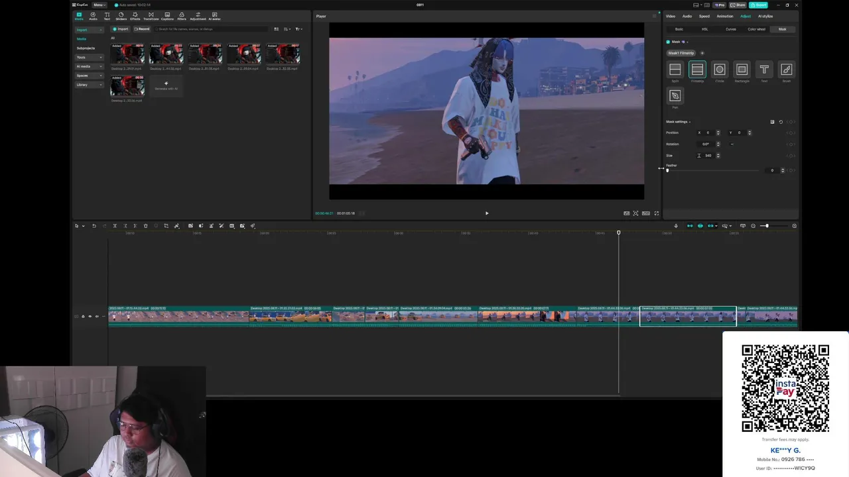Open the Captions tab
Viewport: 849px width, 477px height.
(x=166, y=16)
